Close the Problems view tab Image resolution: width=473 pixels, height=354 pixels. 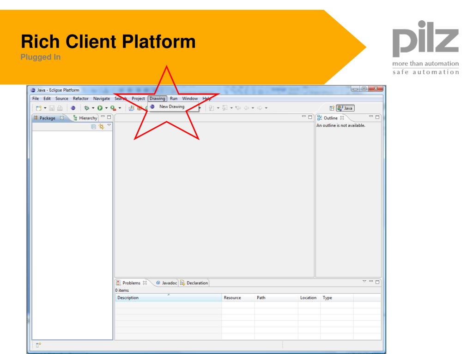click(145, 283)
